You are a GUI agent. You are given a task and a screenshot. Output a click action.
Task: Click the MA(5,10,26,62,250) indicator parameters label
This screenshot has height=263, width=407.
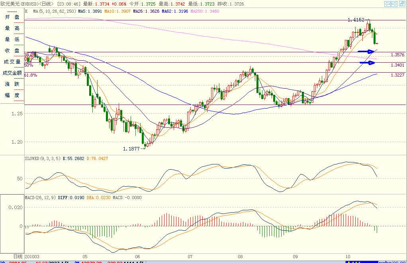point(55,11)
